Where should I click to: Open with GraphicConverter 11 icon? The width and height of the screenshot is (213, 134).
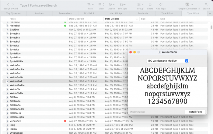(x=187, y=5)
